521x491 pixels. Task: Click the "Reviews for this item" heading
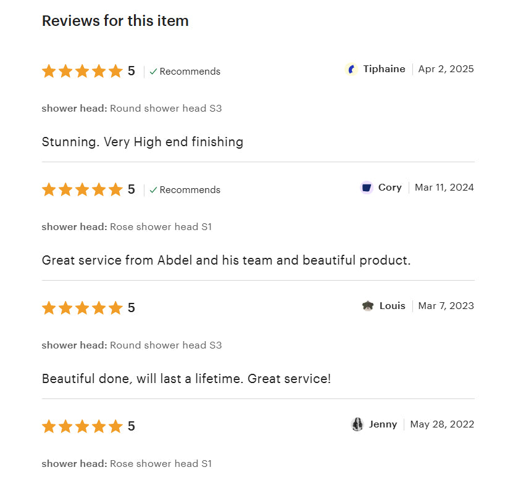click(x=115, y=21)
